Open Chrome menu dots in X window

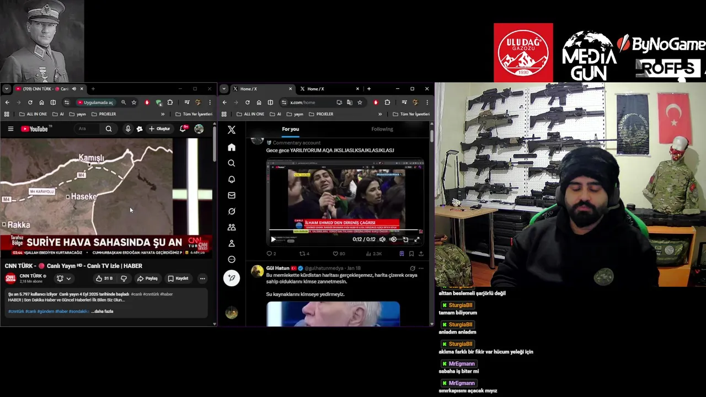coord(427,103)
